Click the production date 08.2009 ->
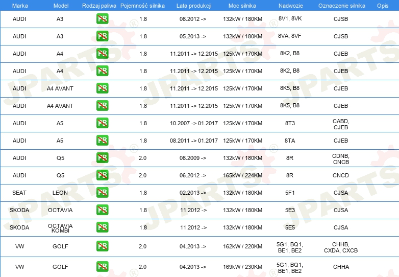The height and width of the screenshot is (277, 399). point(193,158)
